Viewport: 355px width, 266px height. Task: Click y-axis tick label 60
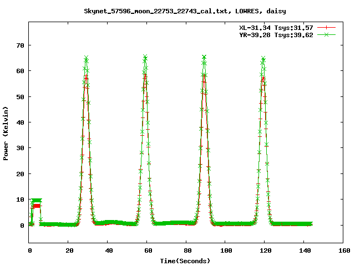(x=20, y=71)
